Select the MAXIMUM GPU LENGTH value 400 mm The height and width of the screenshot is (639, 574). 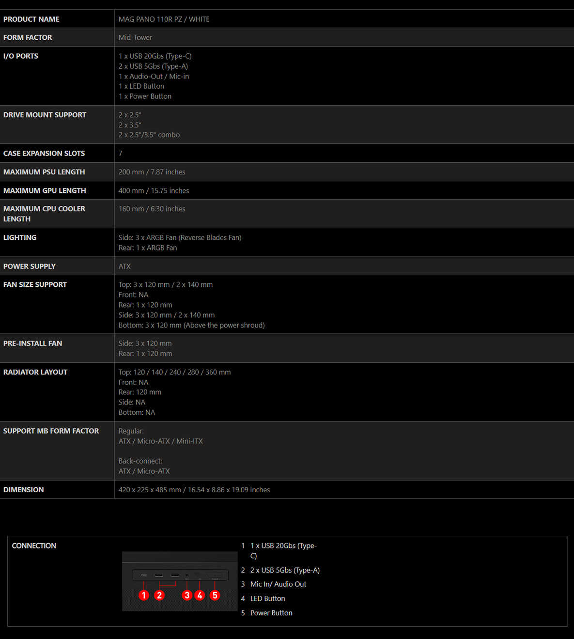pyautogui.click(x=154, y=190)
